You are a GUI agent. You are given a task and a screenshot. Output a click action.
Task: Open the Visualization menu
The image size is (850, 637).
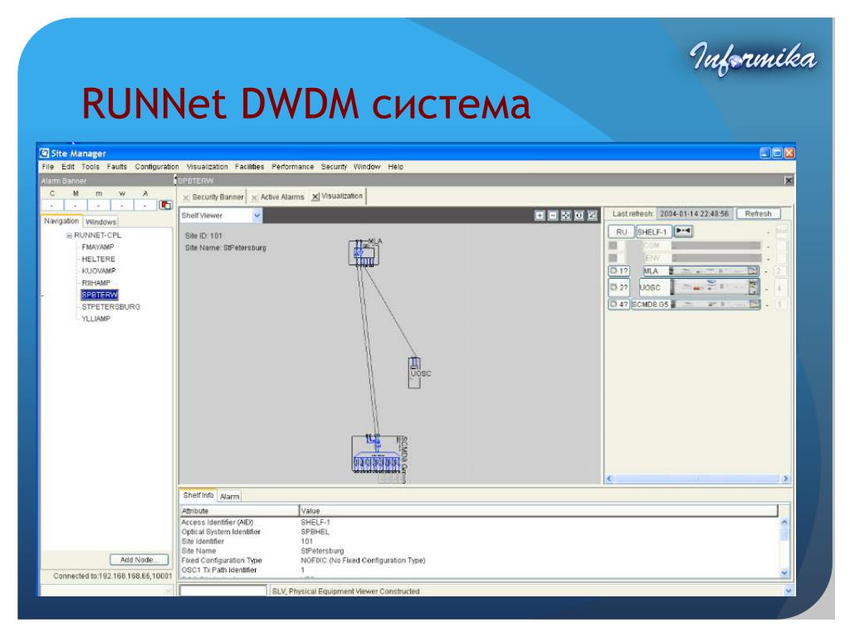(x=207, y=167)
